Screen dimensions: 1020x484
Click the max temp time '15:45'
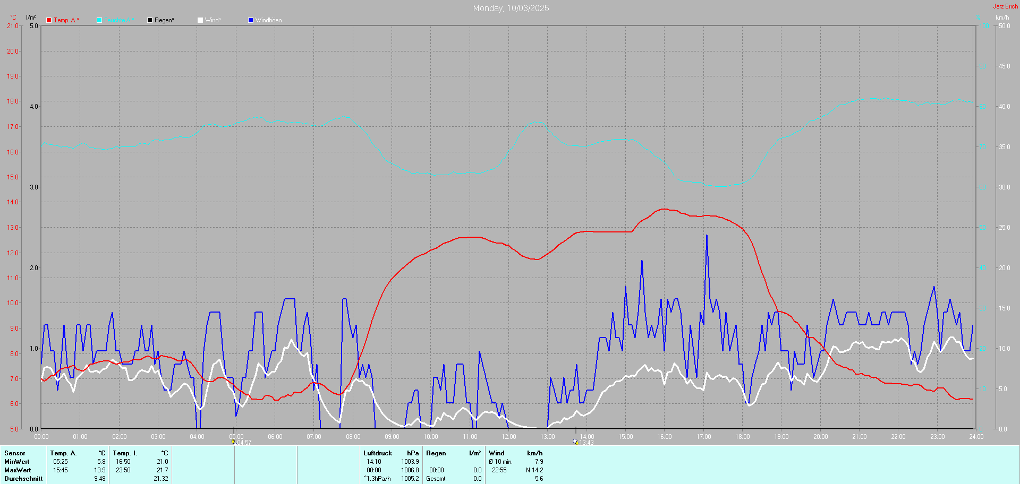[x=61, y=470]
